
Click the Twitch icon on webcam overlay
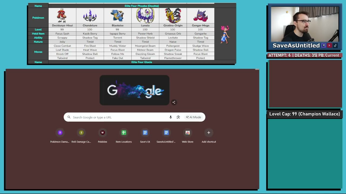click(x=324, y=46)
